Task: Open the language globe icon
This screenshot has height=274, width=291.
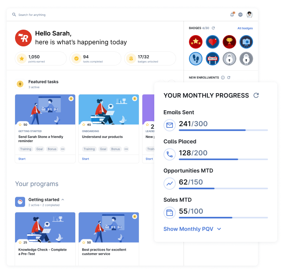Action: tap(240, 15)
